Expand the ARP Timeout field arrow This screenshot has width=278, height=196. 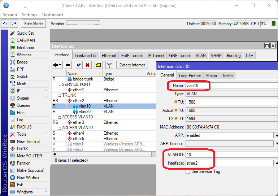pos(276,144)
